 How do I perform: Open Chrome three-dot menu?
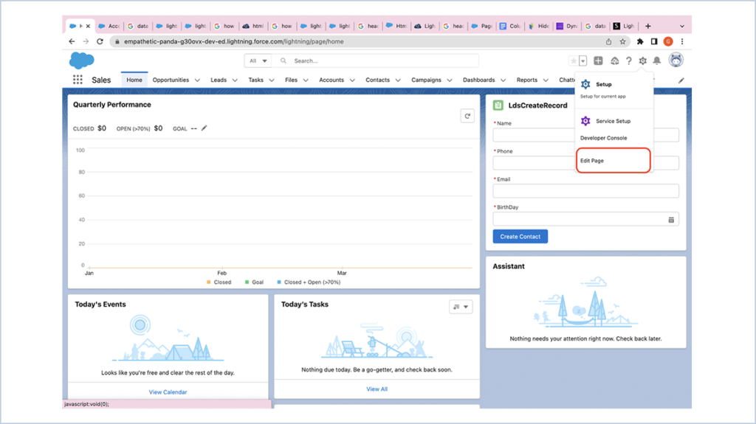(681, 41)
